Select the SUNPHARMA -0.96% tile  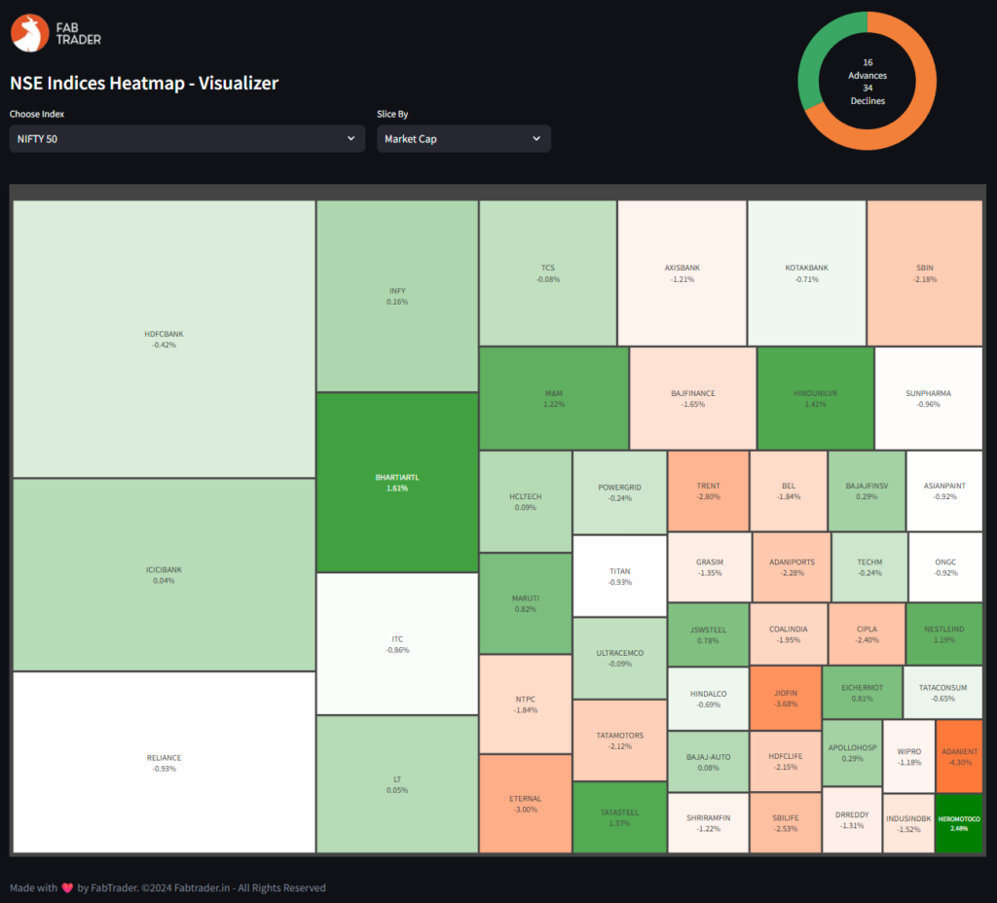pyautogui.click(x=929, y=398)
